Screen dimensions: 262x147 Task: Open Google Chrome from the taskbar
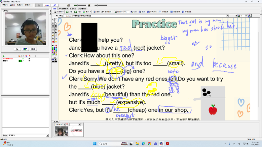[149, 144]
